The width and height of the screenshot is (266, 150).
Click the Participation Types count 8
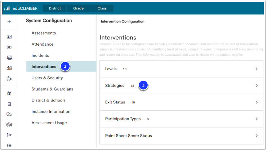tap(148, 119)
